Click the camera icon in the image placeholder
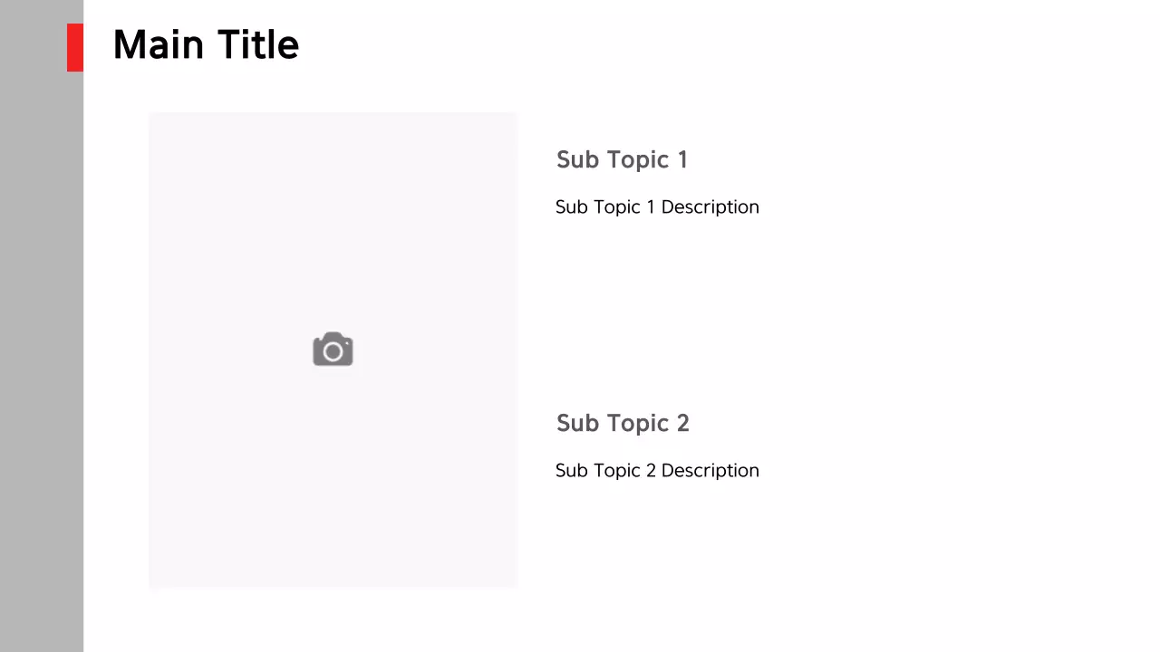Viewport: 1160px width, 652px height. point(333,350)
